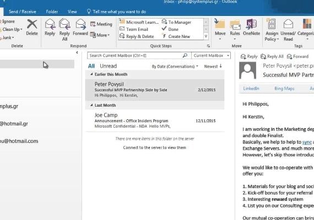Screen dimensions: 314x220
Task: Open By Date (Conversations) arrangement dropdown
Action: tap(175, 67)
